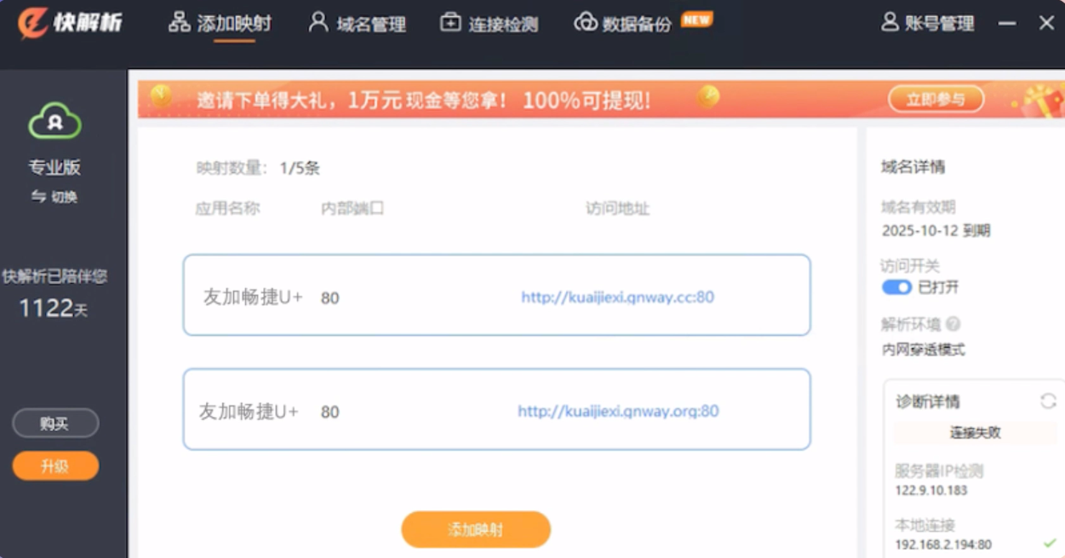Click the 购买 button
The width and height of the screenshot is (1065, 558).
(55, 423)
